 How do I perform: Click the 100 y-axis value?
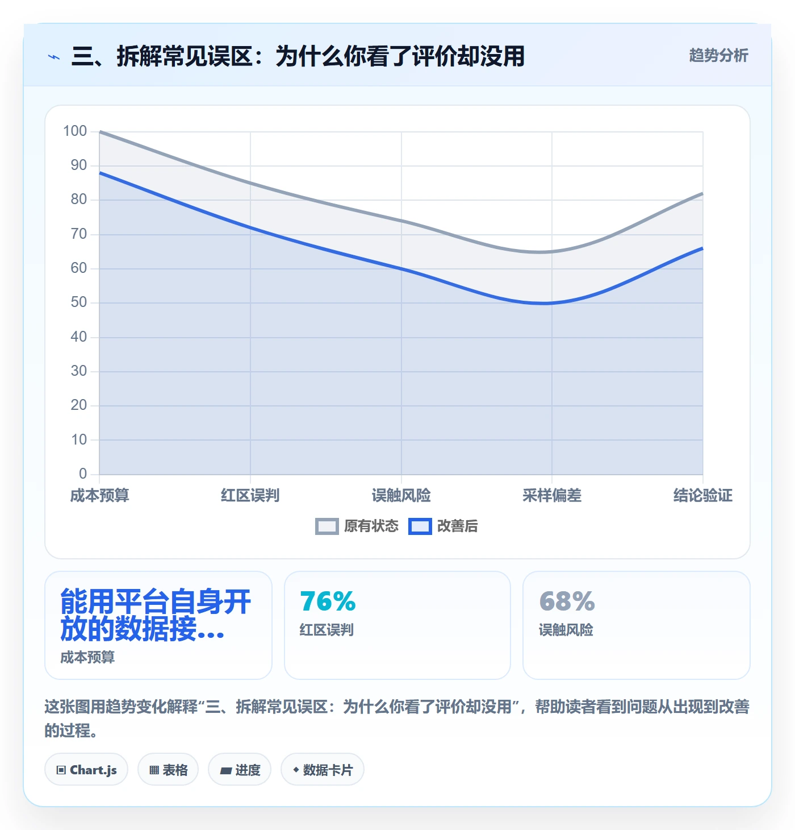point(75,131)
